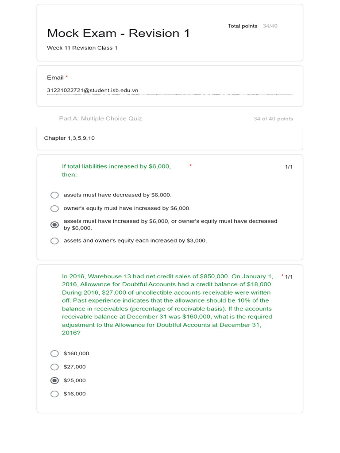Click the "34 of 40 points" section score
The height and width of the screenshot is (453, 340).
tap(273, 119)
